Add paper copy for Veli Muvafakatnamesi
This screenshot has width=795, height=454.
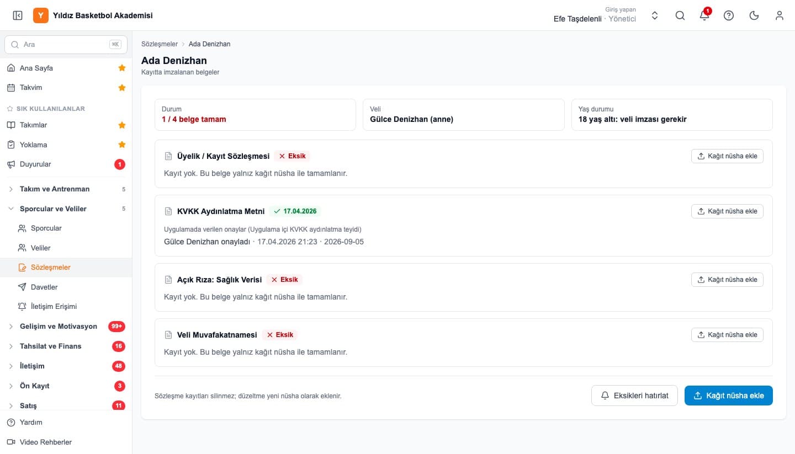[x=727, y=335]
